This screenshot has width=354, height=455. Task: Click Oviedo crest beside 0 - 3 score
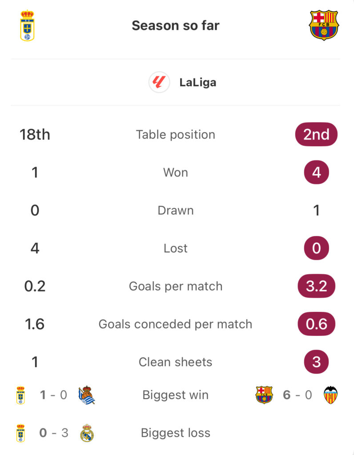tap(20, 433)
